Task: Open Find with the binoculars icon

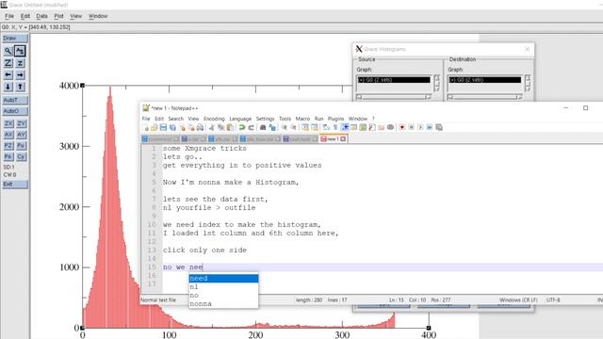Action: (263, 128)
